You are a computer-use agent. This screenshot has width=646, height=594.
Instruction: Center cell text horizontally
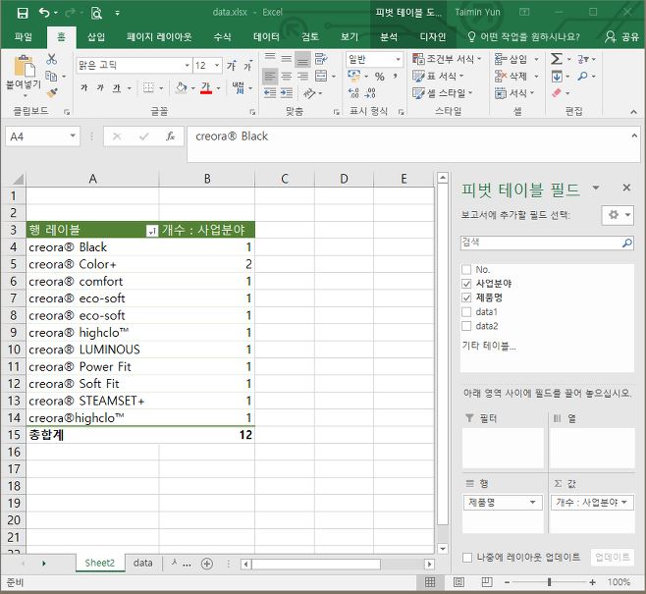(287, 77)
